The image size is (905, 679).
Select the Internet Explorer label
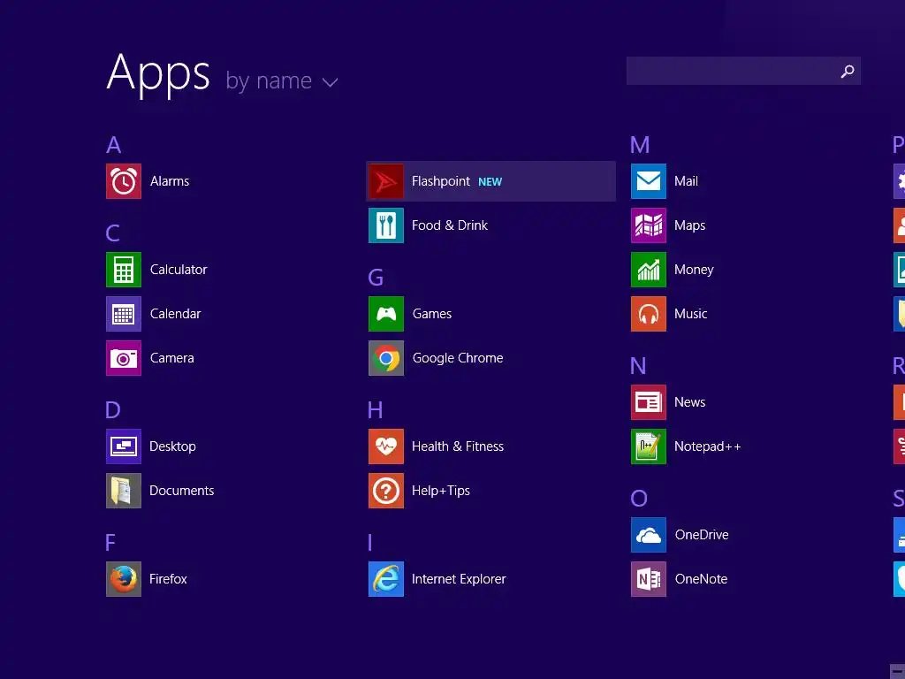click(459, 579)
